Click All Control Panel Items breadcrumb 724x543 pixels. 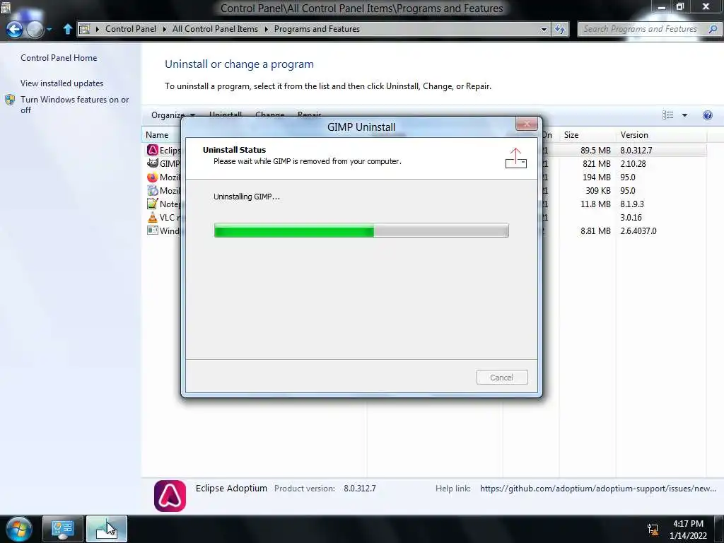point(215,28)
